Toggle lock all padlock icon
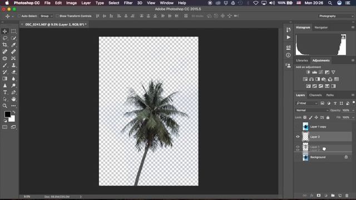This screenshot has width=356, height=200. [328, 117]
